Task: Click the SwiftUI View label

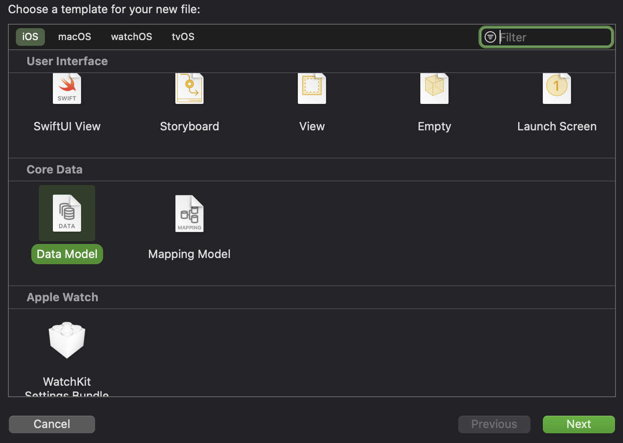Action: coord(67,126)
